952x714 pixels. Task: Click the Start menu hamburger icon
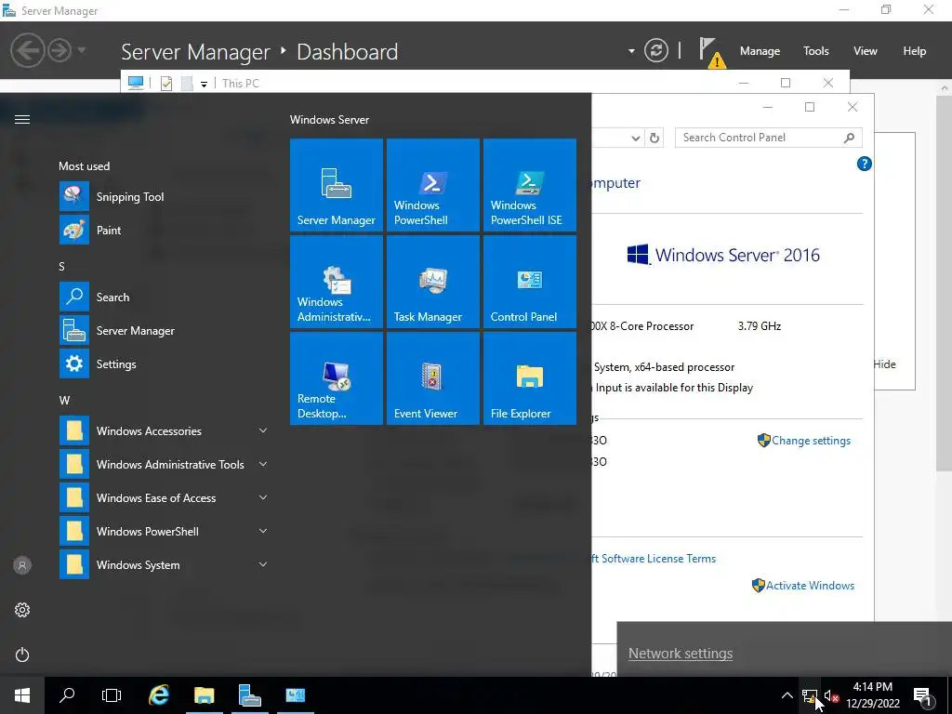pos(22,120)
